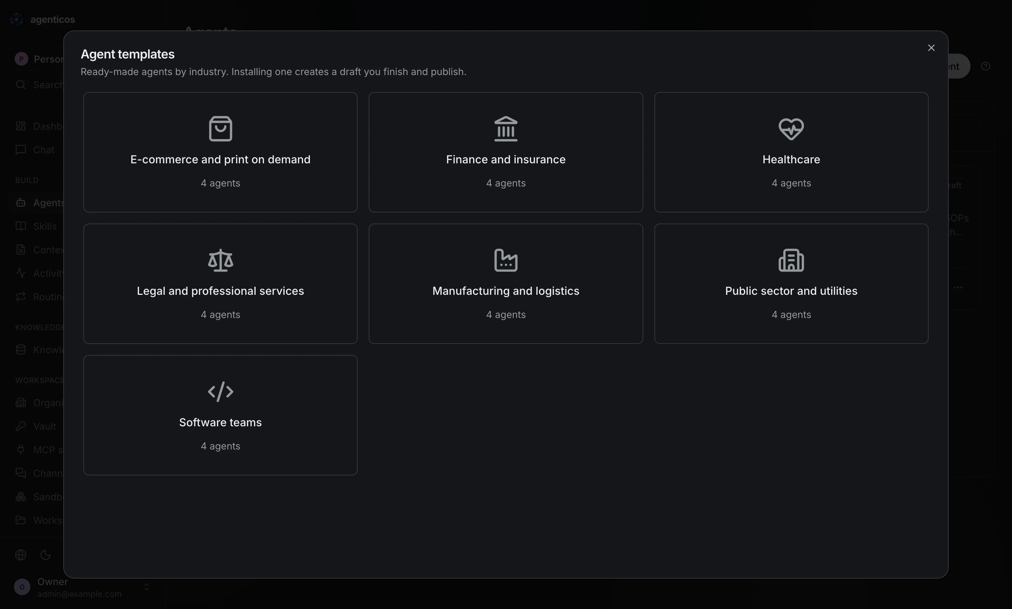
Task: Open Agents via its sidebar robot icon
Action: (20, 203)
